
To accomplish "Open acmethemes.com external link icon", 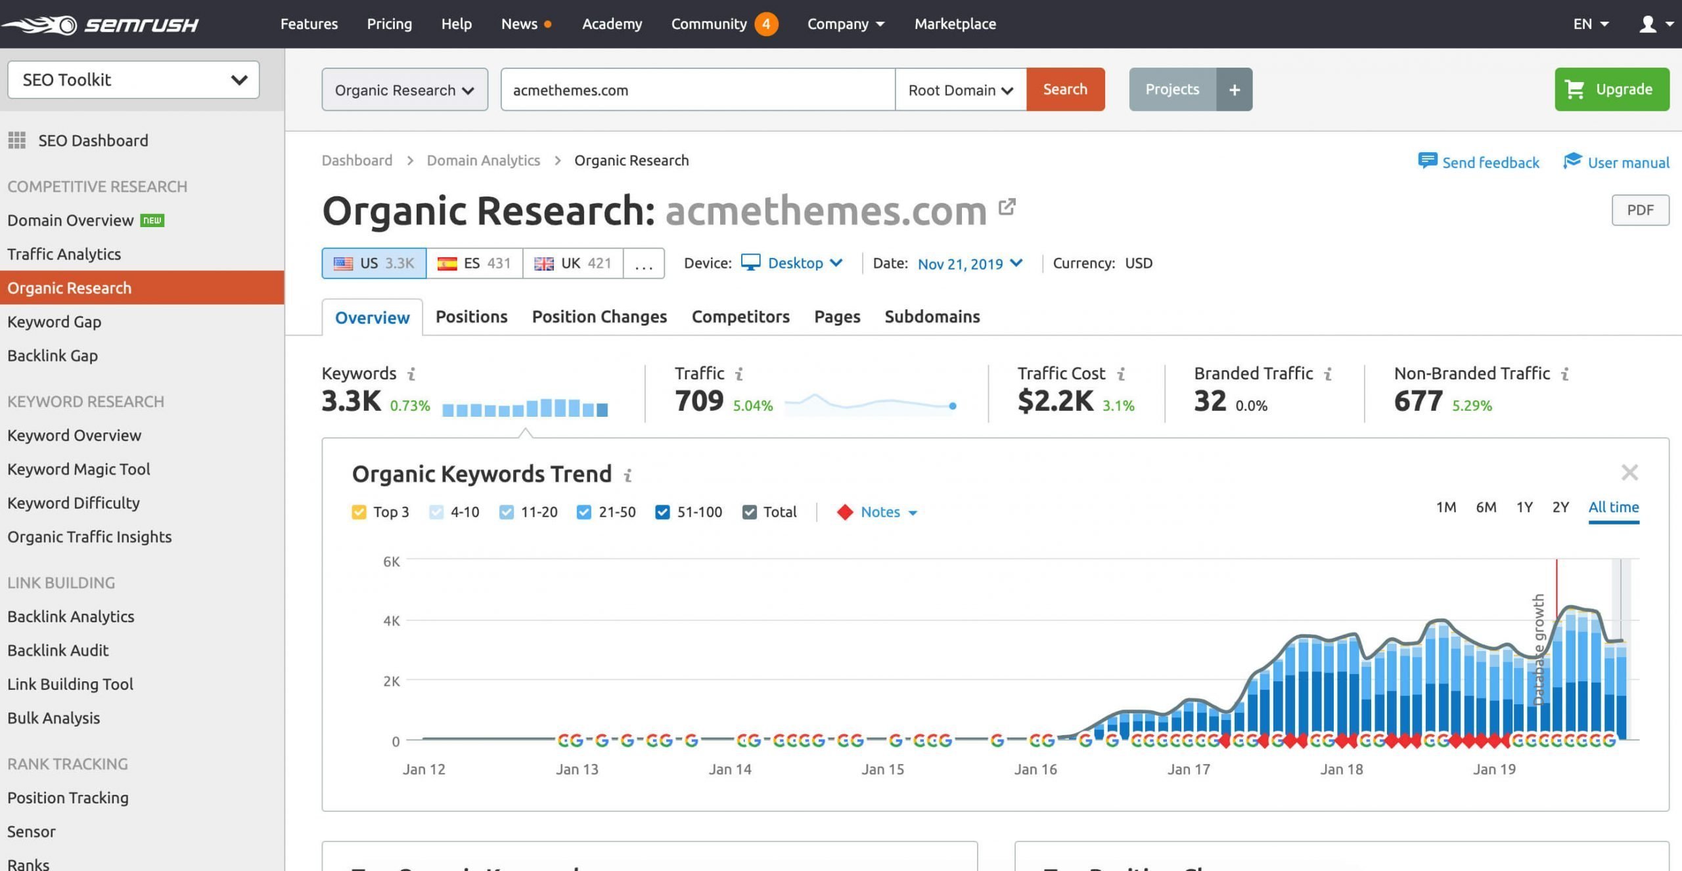I will click(x=1007, y=207).
